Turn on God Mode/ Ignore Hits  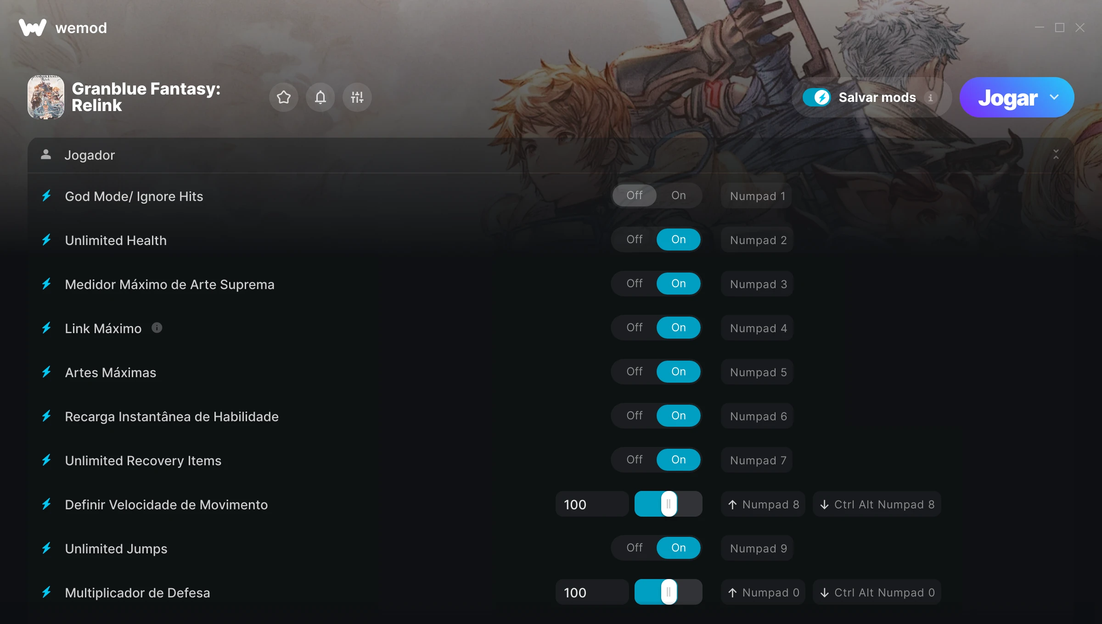679,195
